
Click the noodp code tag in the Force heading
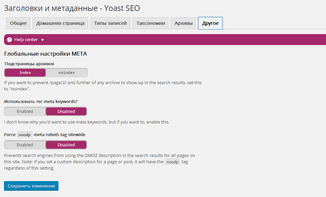[25, 135]
